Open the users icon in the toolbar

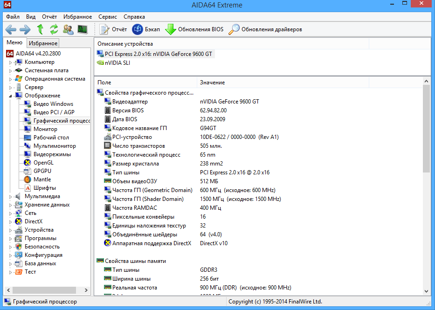coord(68,29)
